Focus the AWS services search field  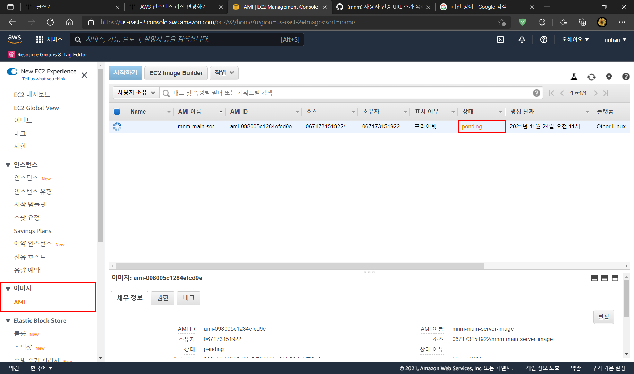point(187,39)
